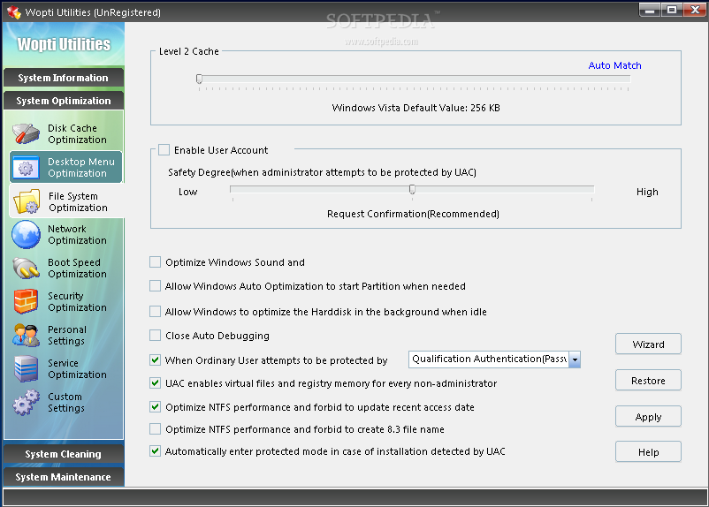This screenshot has height=507, width=709.
Task: Apply the current settings
Action: (648, 417)
